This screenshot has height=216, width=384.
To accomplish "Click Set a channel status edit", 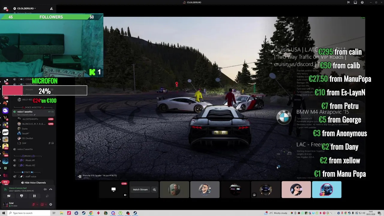I will pos(26,115).
